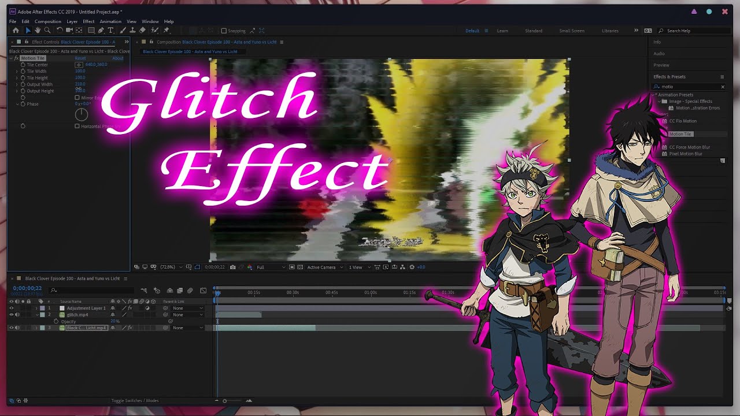Open the Full resolution dropdown
Image resolution: width=740 pixels, height=416 pixels.
[271, 267]
